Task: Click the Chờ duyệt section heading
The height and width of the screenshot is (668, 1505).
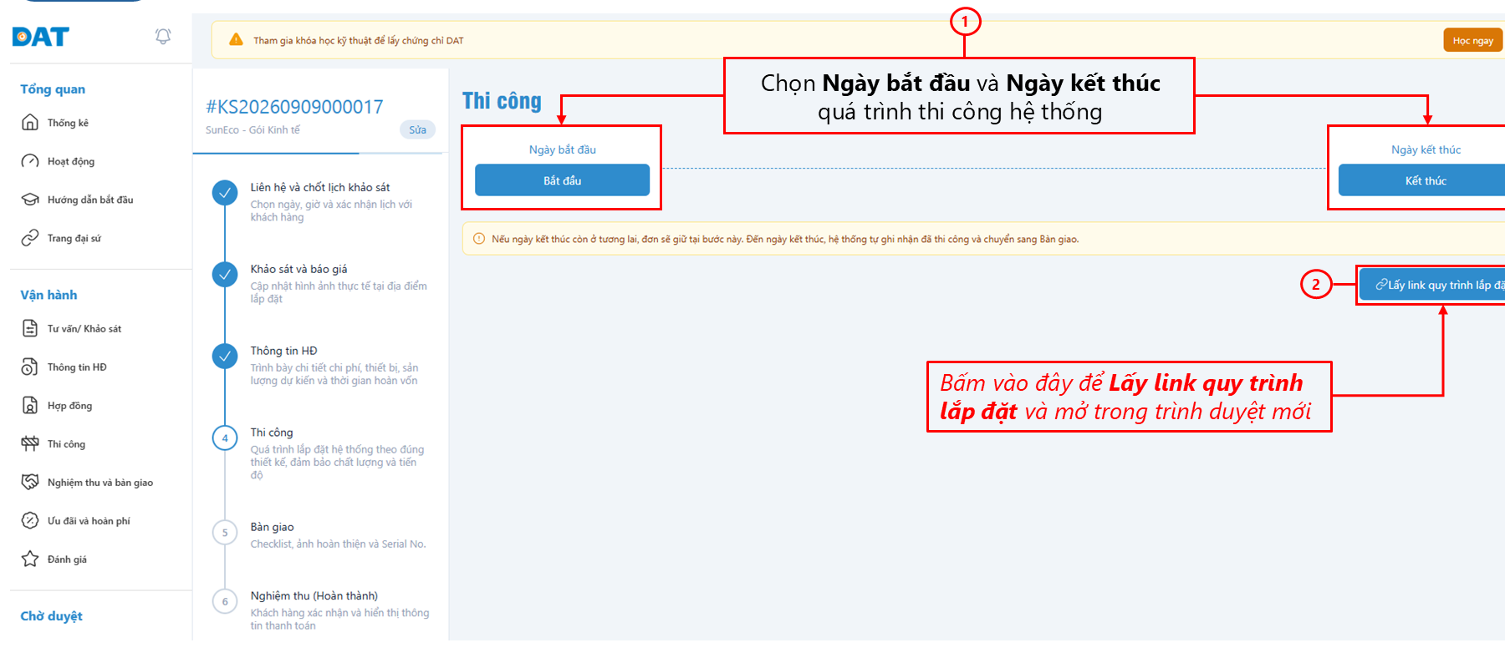Action: [51, 616]
